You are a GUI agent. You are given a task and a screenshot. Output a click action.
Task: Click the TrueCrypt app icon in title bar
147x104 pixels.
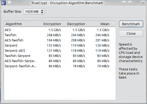click(x=4, y=3)
